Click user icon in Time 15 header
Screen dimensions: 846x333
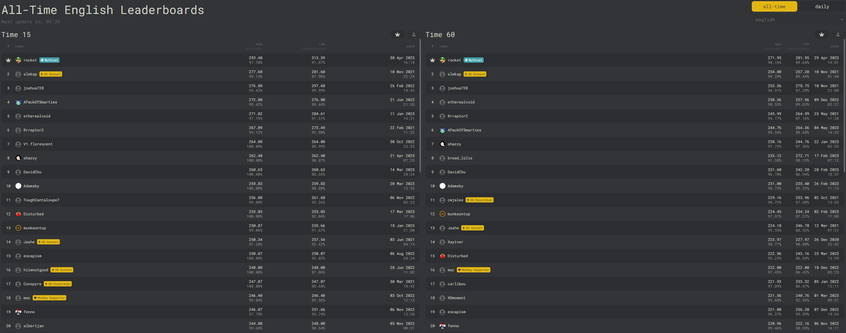(414, 34)
